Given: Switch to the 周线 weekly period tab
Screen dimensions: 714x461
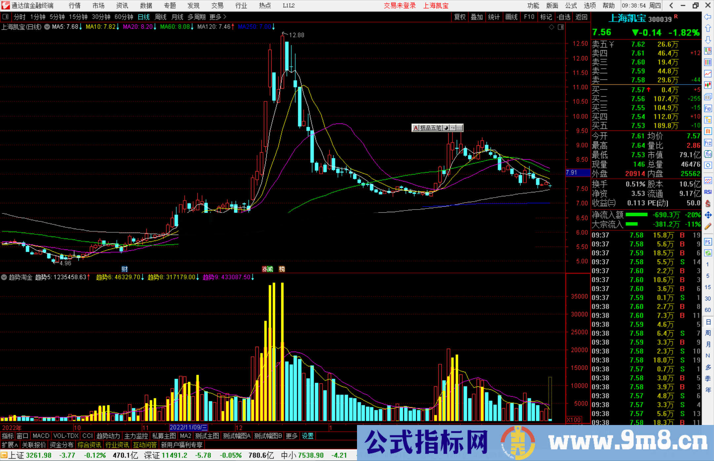Looking at the screenshot, I should [161, 17].
